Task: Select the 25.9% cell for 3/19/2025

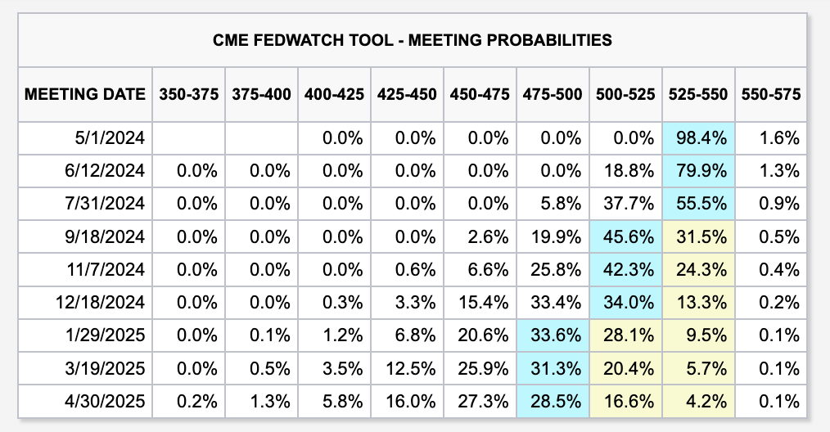Action: tap(480, 367)
